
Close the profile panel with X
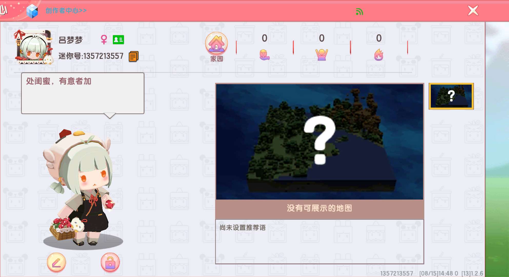[473, 11]
